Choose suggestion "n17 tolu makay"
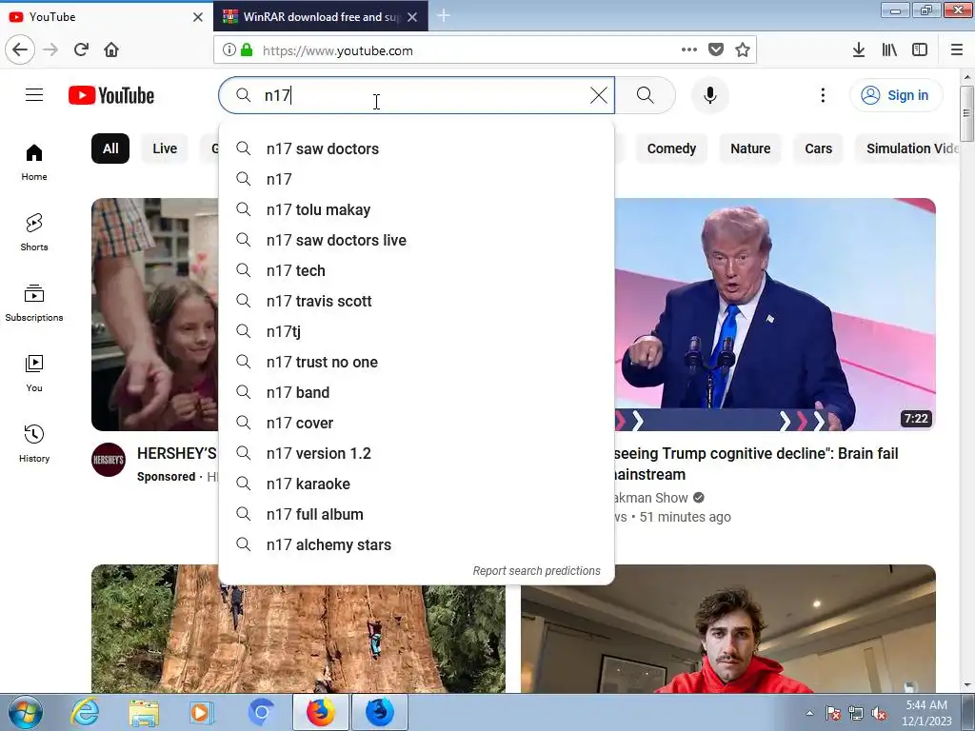The width and height of the screenshot is (975, 731). [x=417, y=209]
